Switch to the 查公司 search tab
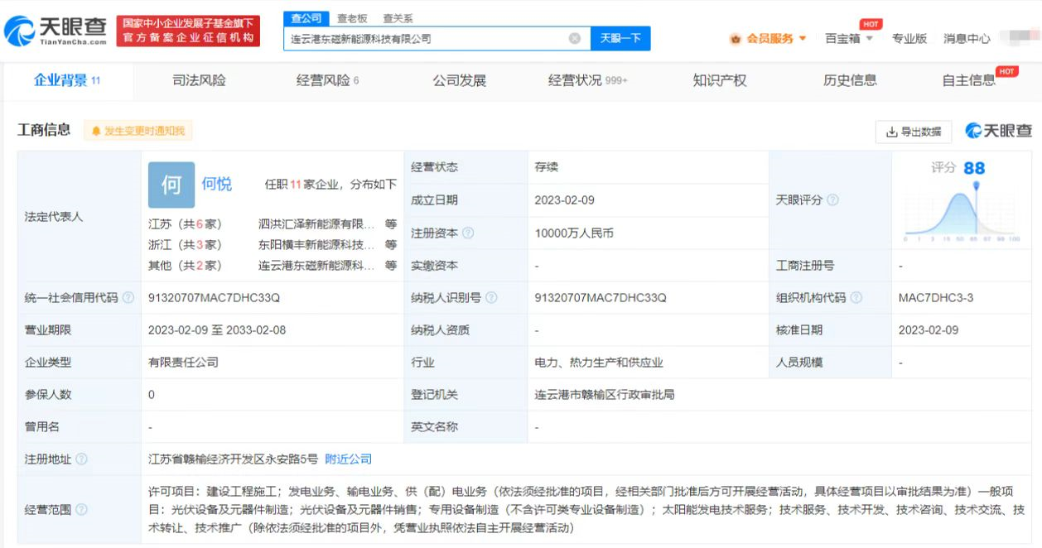This screenshot has height=548, width=1042. (x=306, y=18)
